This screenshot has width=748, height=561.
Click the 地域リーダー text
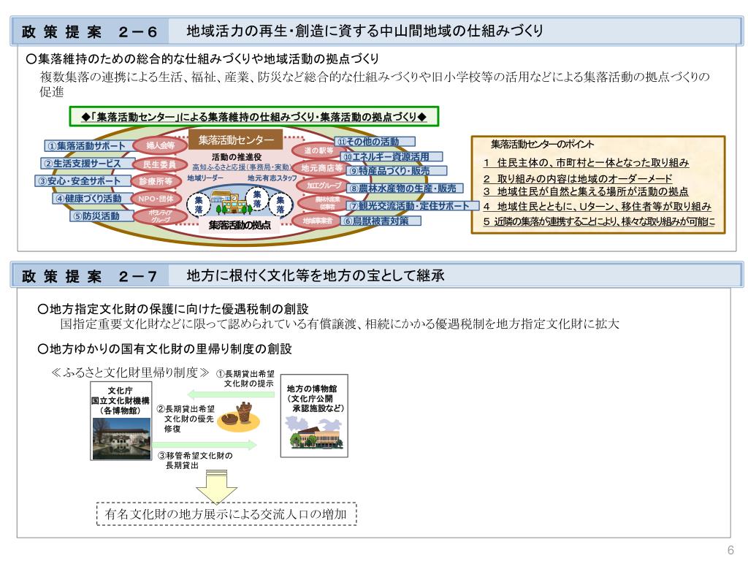[x=205, y=178]
